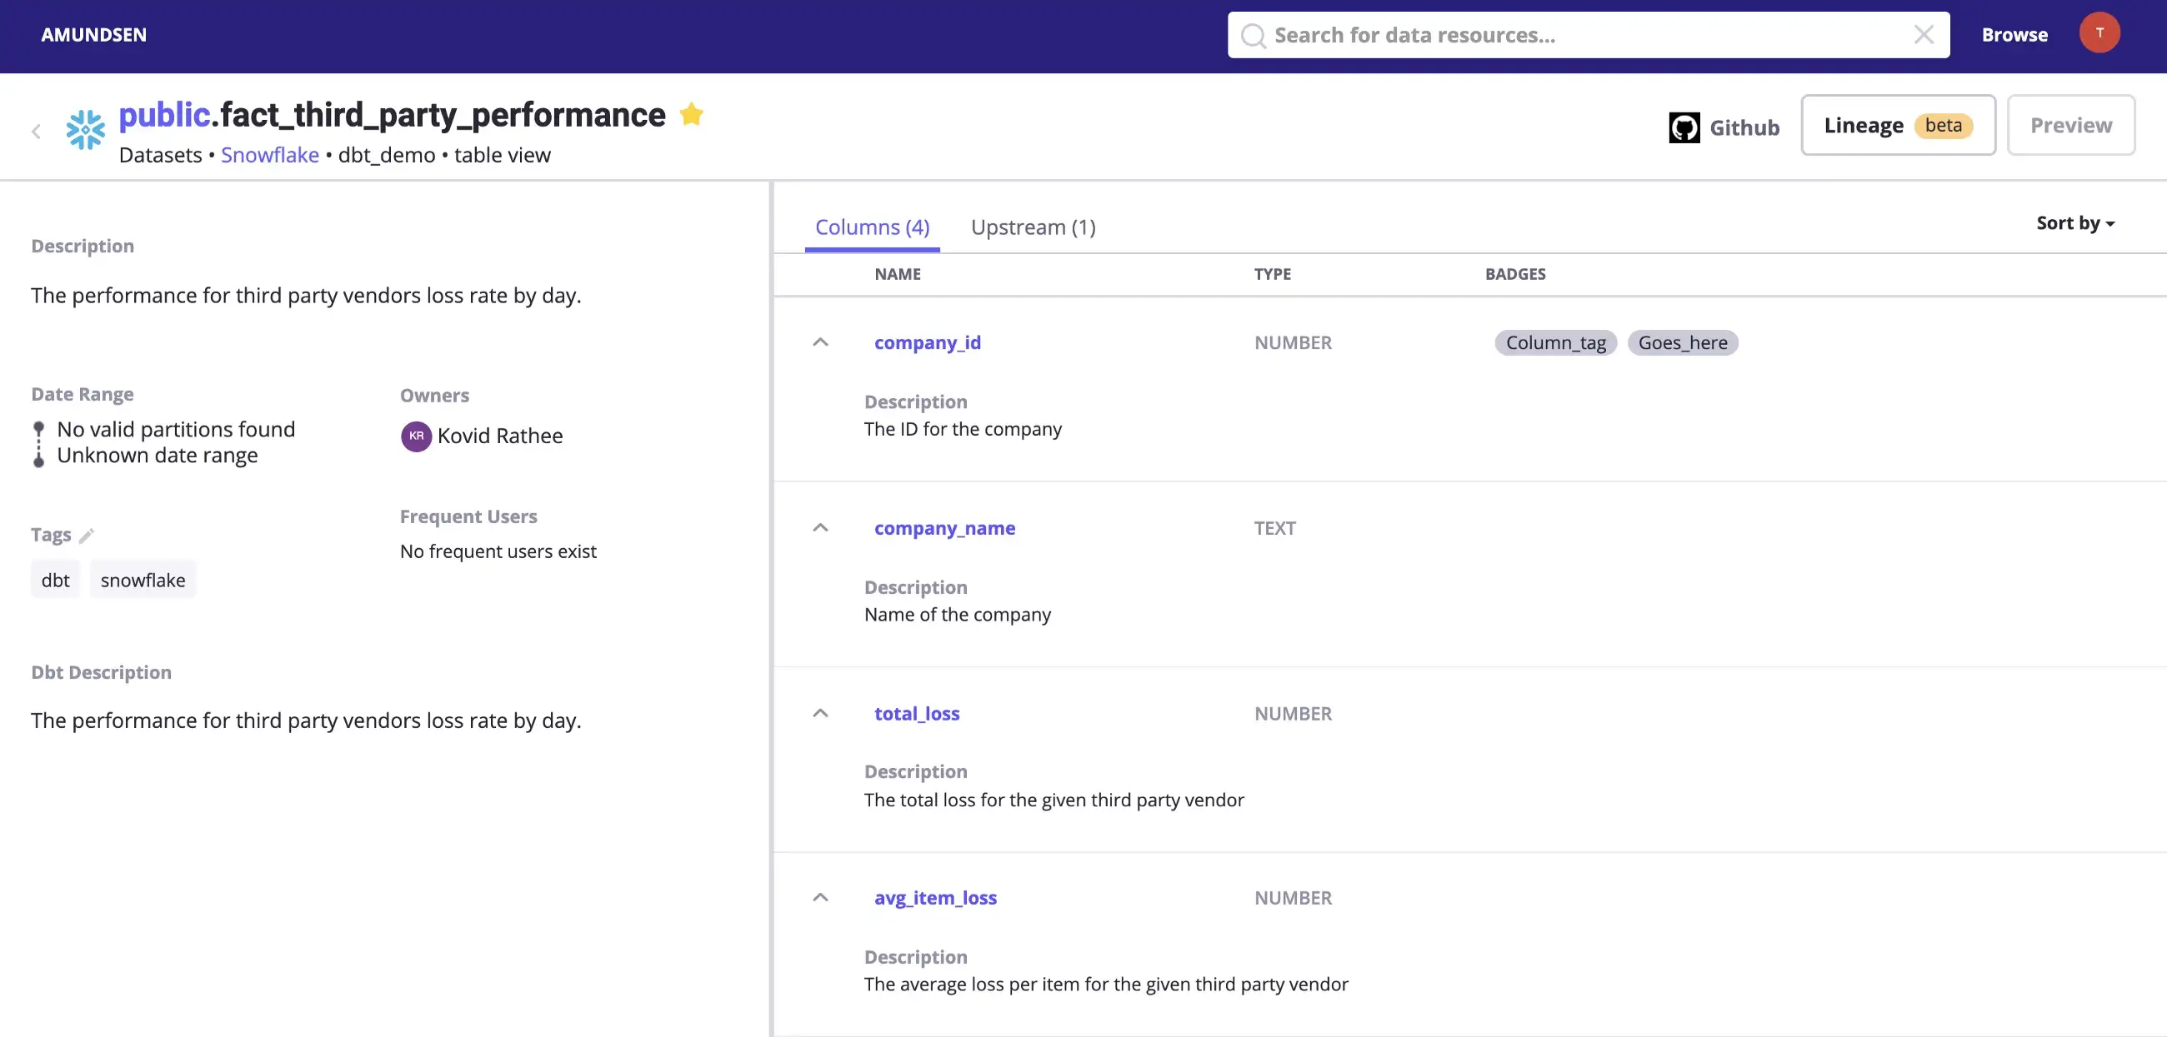
Task: Click the snowflake tag chip
Action: pyautogui.click(x=143, y=580)
